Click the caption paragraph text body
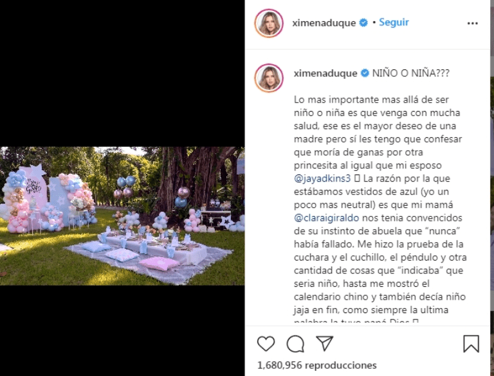This screenshot has height=376, width=494. click(380, 207)
